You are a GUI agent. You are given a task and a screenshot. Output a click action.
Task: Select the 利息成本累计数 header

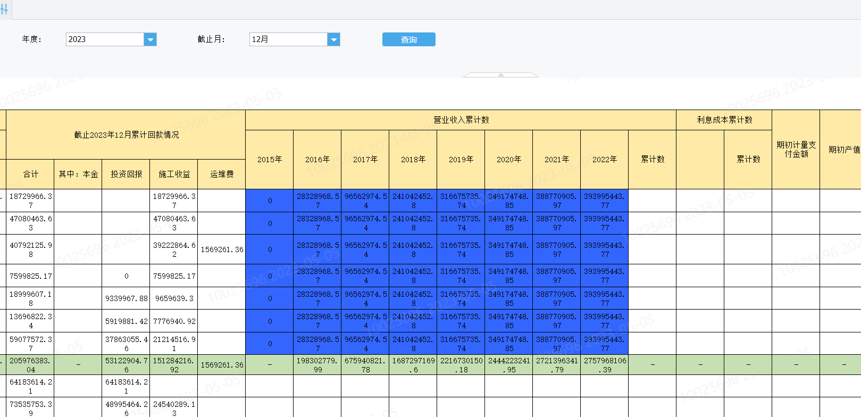click(724, 120)
